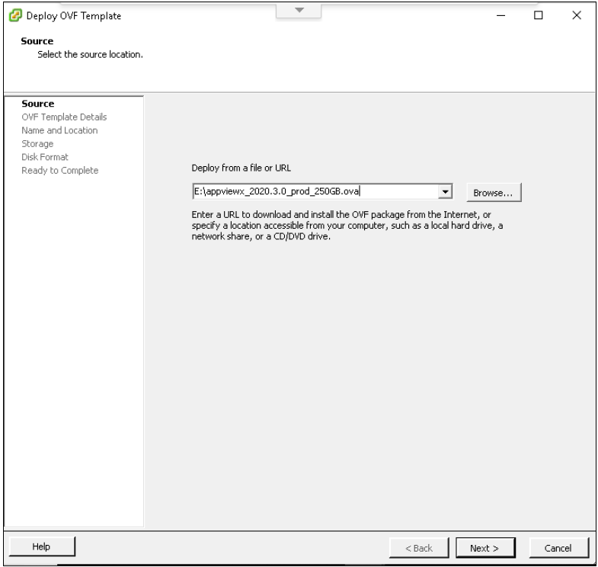This screenshot has height=567, width=598.
Task: Expand the top pull-down arrow tab
Action: (299, 11)
